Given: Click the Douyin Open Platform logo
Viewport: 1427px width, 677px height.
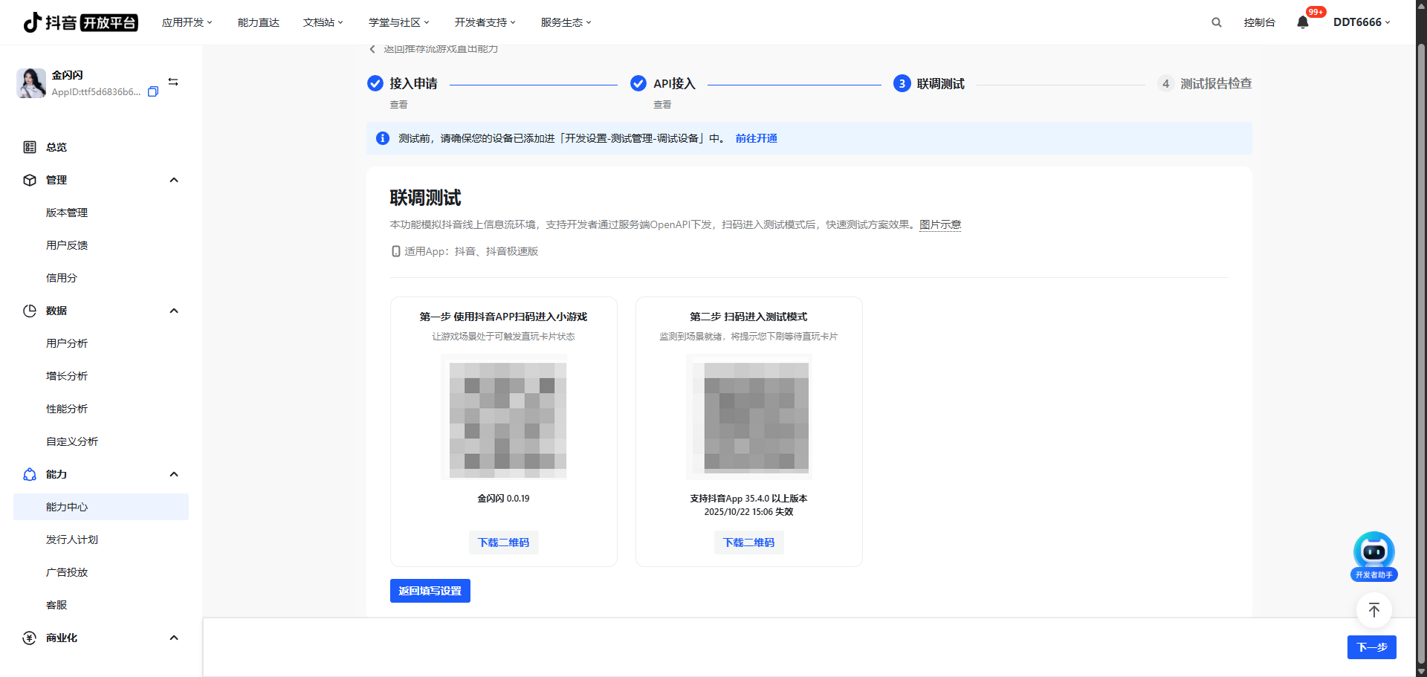Looking at the screenshot, I should pos(80,22).
